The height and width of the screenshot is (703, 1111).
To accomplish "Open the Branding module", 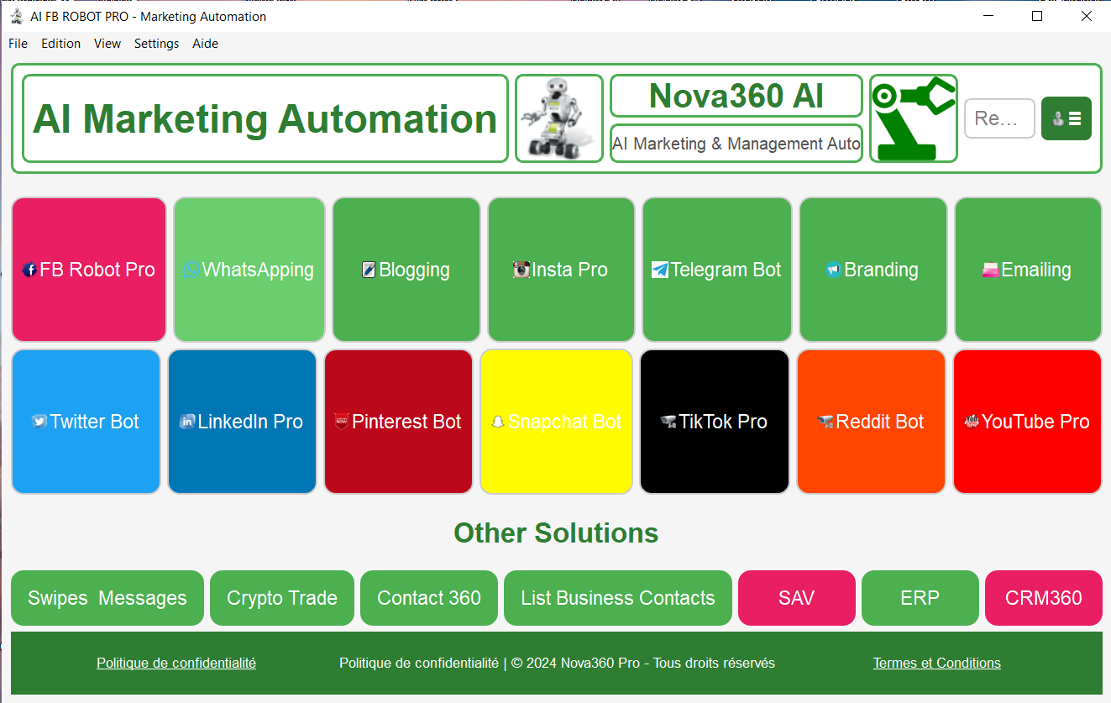I will click(873, 270).
